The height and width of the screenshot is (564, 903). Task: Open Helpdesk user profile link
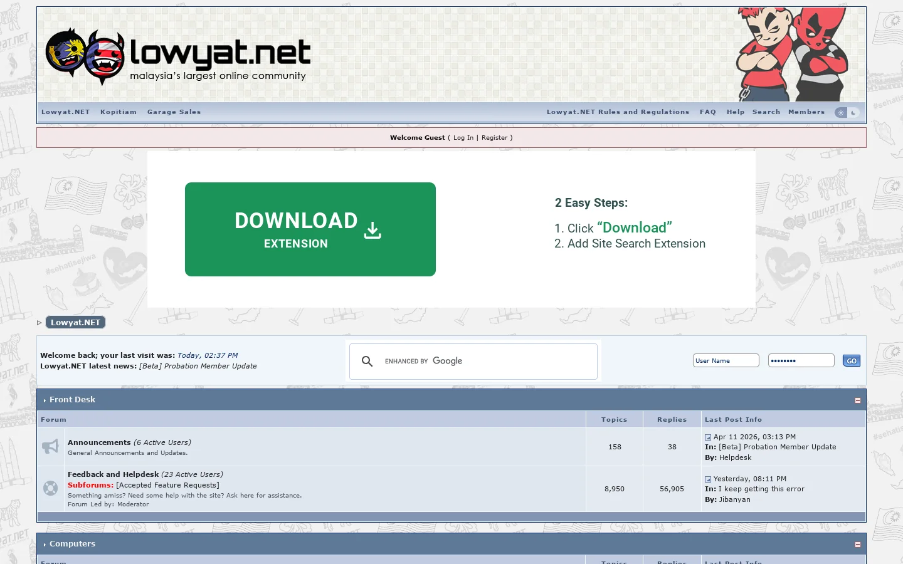point(735,458)
